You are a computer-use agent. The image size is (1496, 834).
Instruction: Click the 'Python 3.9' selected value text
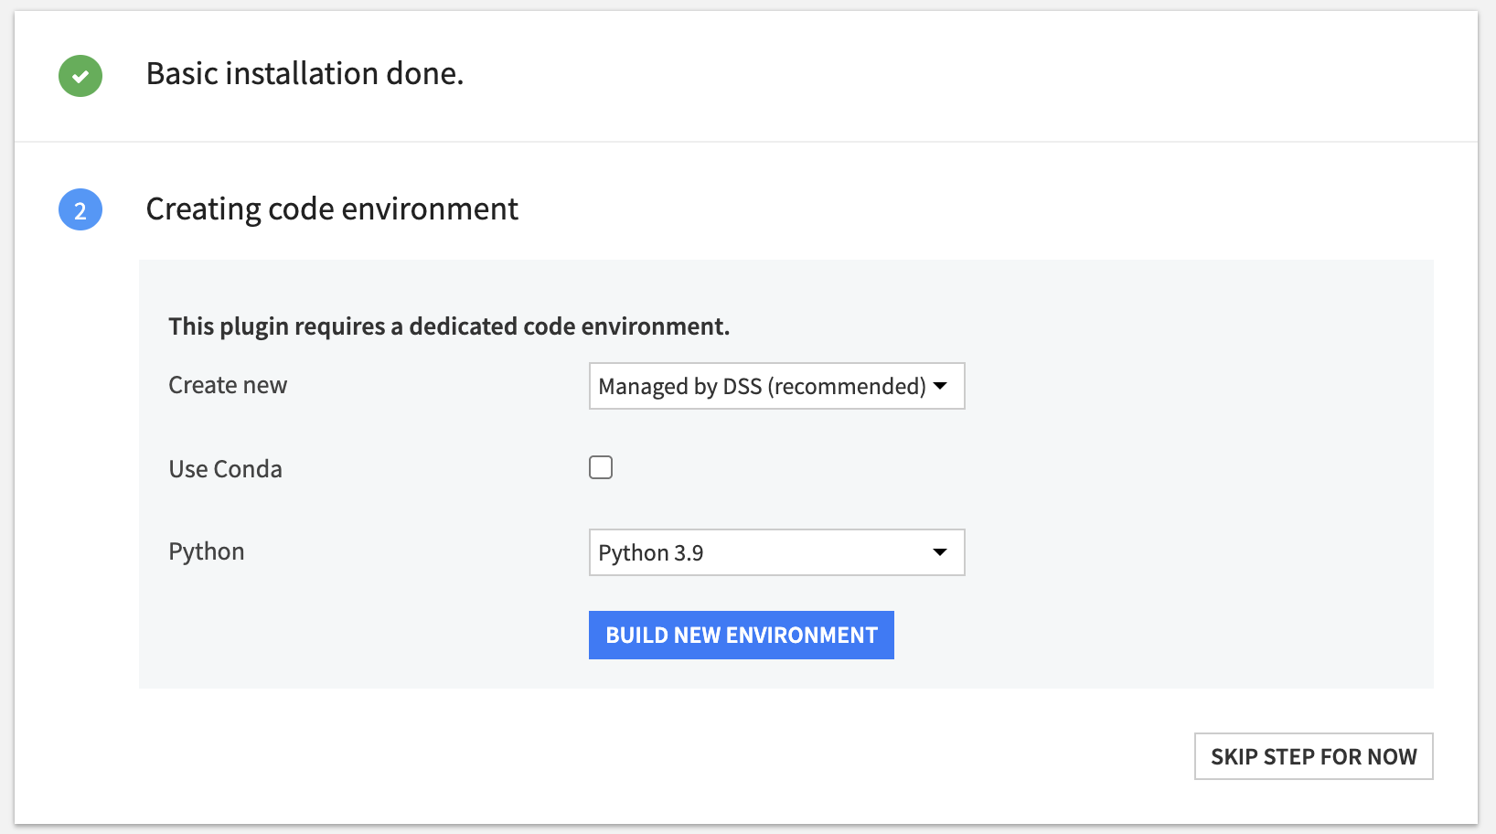pyautogui.click(x=651, y=553)
